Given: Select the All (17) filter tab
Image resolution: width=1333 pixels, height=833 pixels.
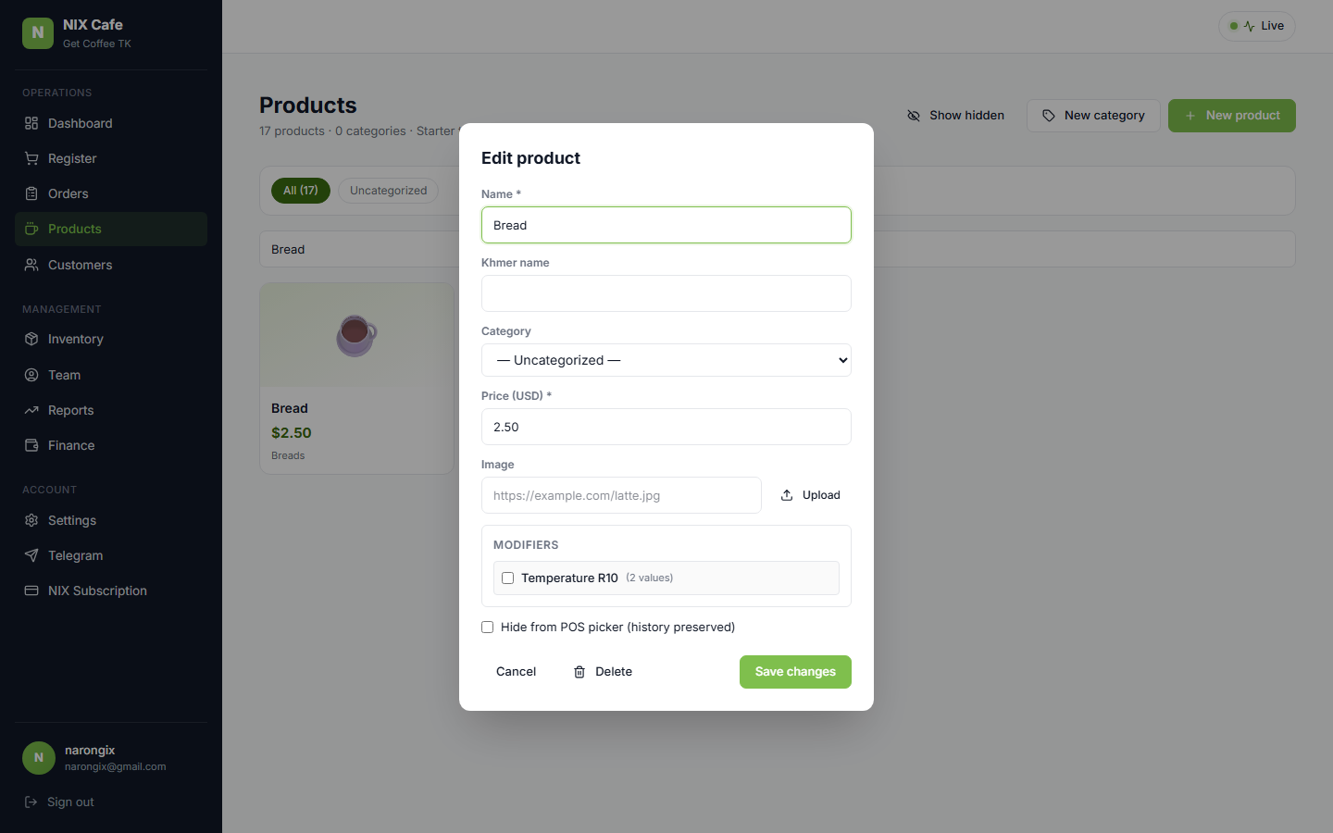Looking at the screenshot, I should (x=301, y=191).
